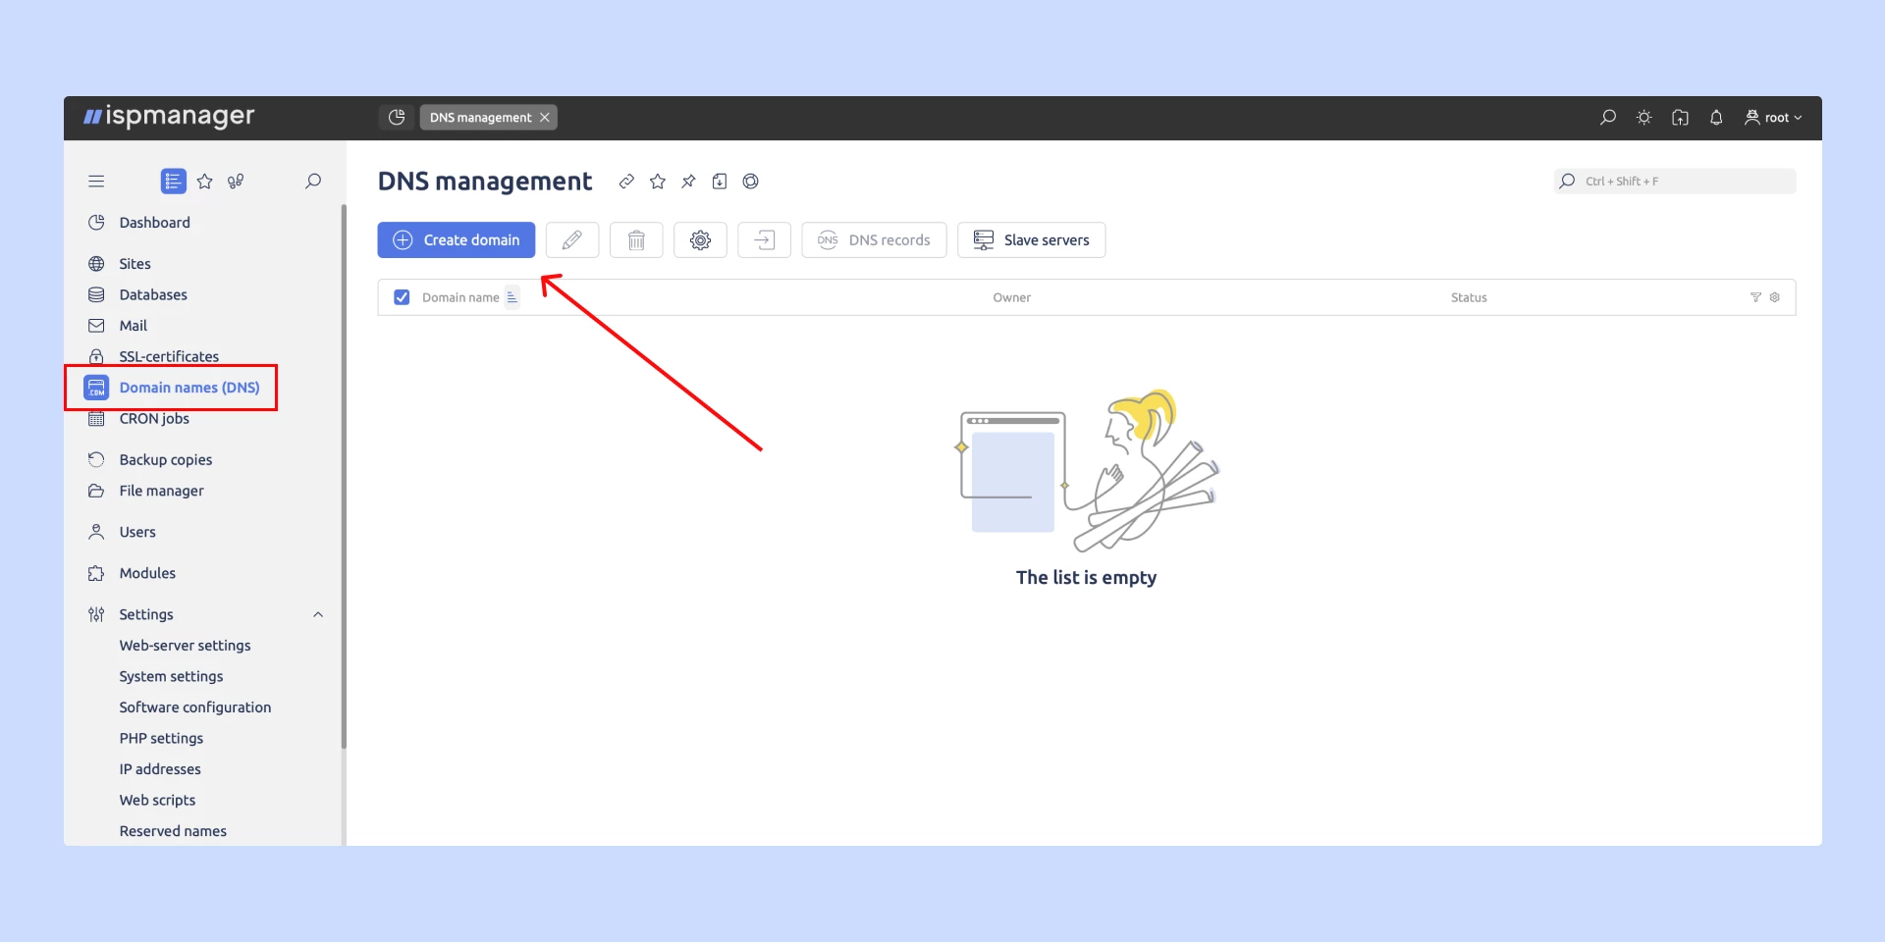Image resolution: width=1885 pixels, height=942 pixels.
Task: Open Users section
Action: click(137, 532)
